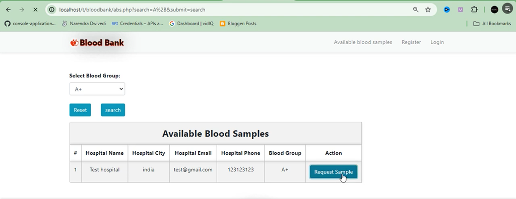Click the Hospital Phone column header

[240, 153]
